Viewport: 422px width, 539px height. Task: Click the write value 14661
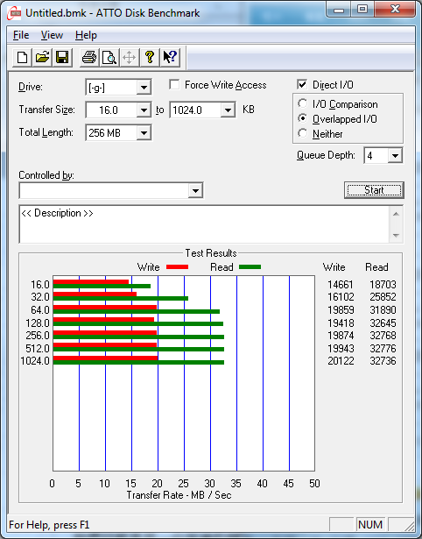[341, 285]
